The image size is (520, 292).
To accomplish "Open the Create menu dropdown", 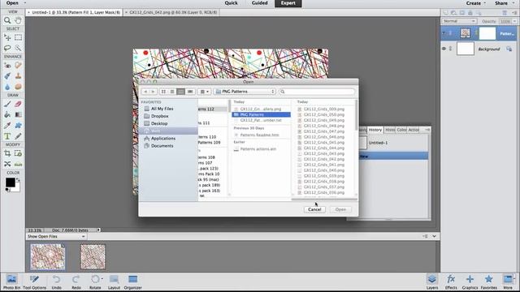I will point(475,3).
